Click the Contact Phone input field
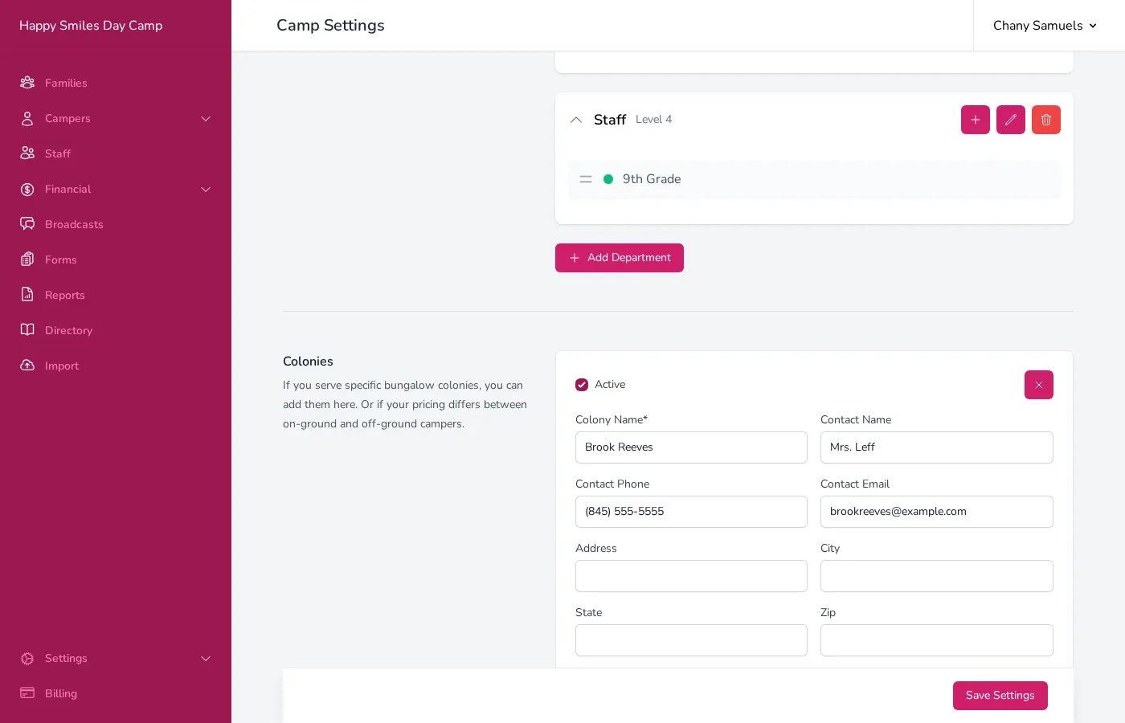The image size is (1125, 723). [691, 512]
